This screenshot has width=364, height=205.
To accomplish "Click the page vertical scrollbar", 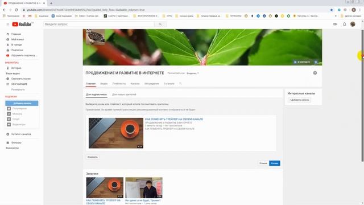I will tap(362, 95).
